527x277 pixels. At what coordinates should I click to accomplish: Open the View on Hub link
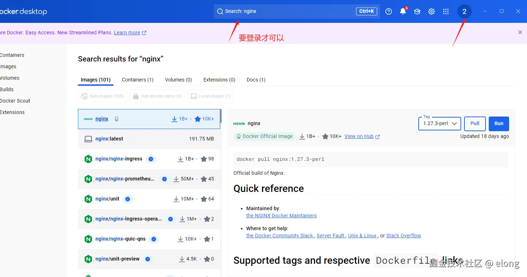tap(362, 136)
